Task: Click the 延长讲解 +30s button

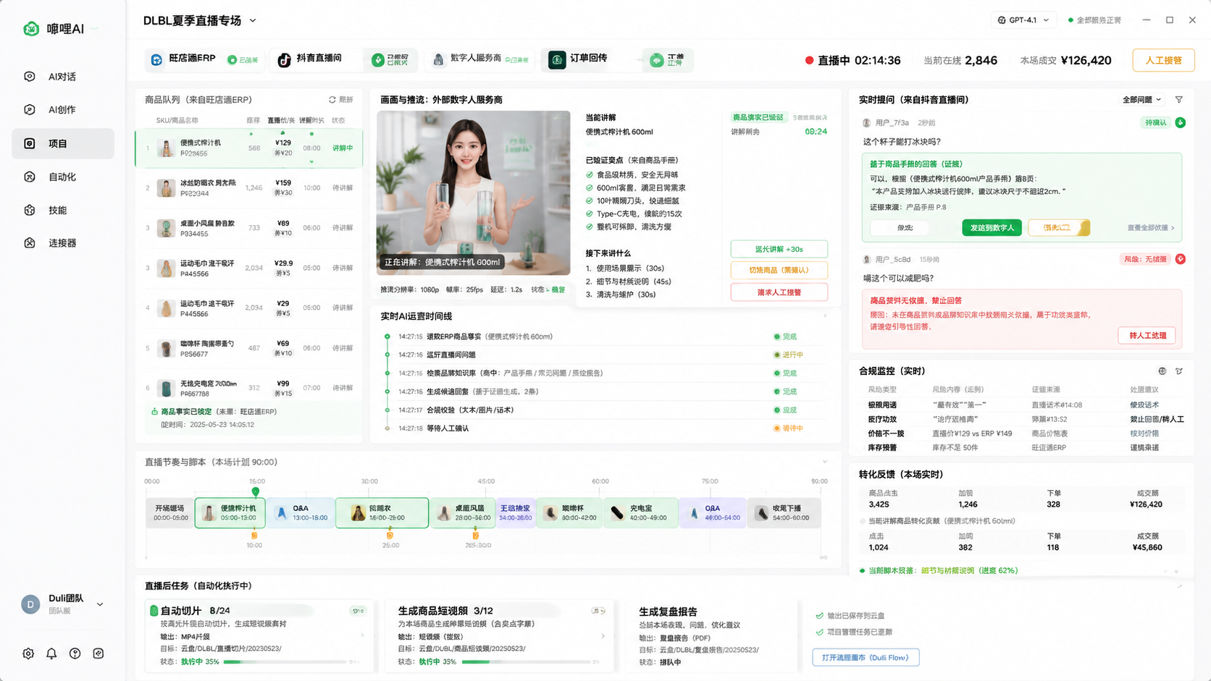Action: 779,249
